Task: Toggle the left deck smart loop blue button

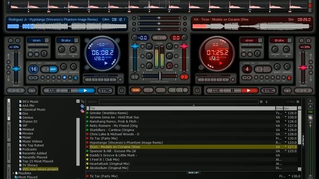Action: [75, 78]
